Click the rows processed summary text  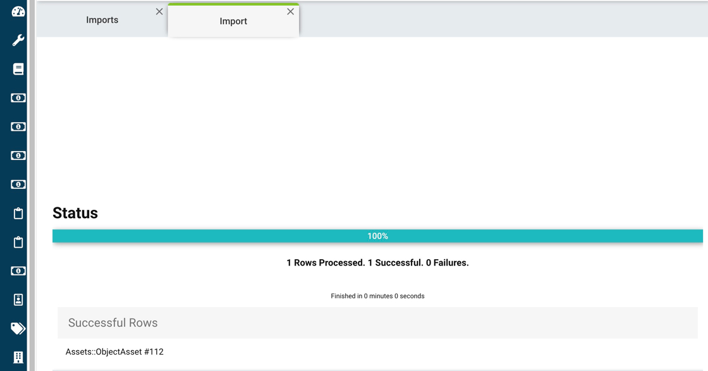(377, 263)
